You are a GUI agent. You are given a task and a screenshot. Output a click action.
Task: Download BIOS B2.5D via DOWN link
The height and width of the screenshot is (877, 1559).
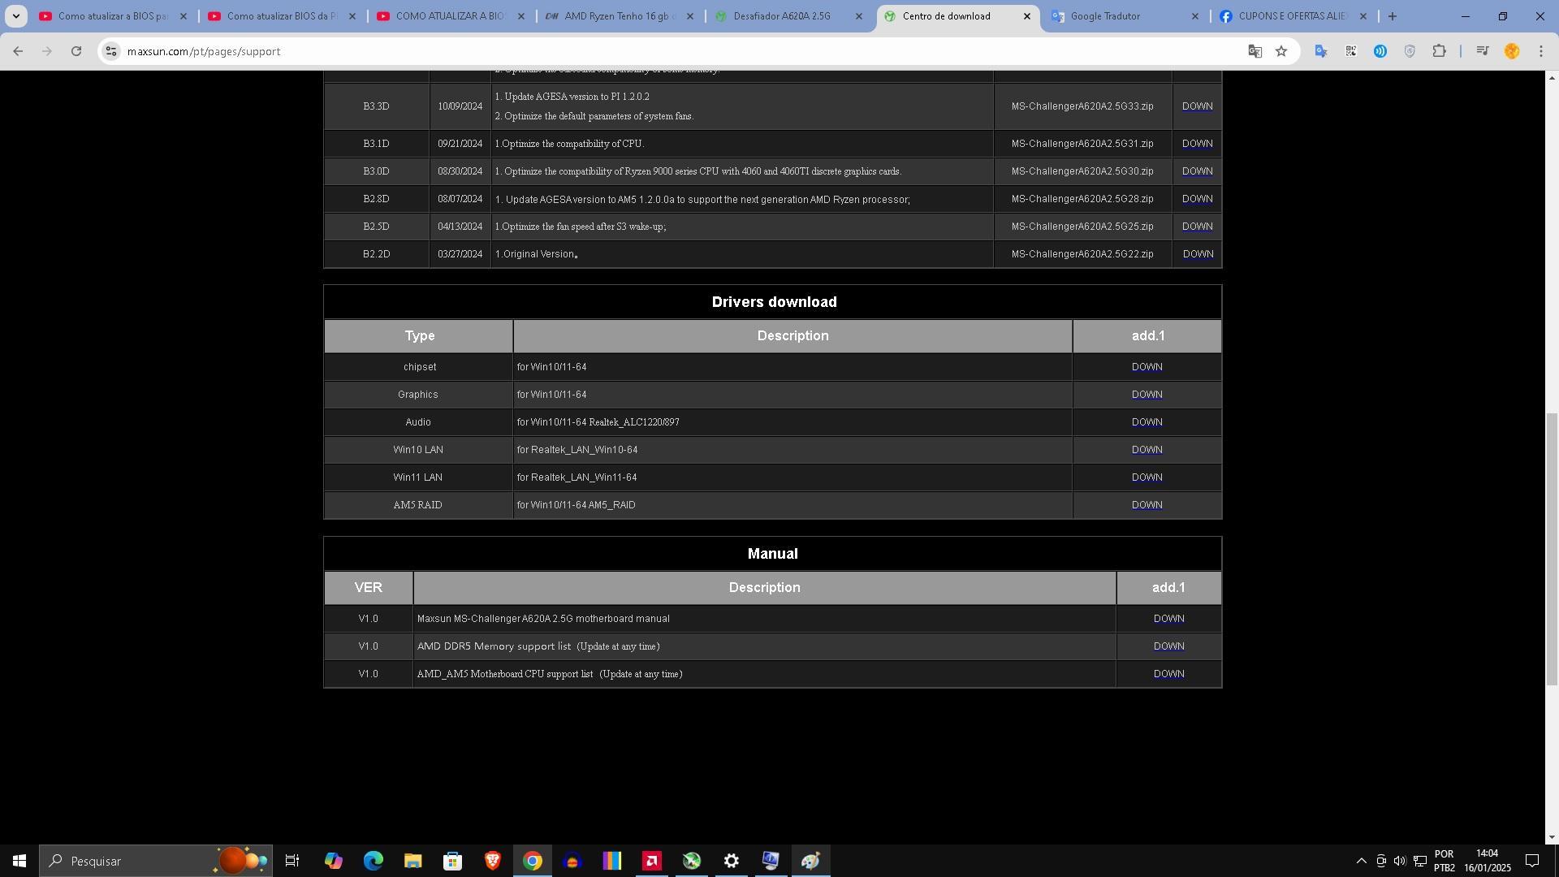(x=1197, y=227)
